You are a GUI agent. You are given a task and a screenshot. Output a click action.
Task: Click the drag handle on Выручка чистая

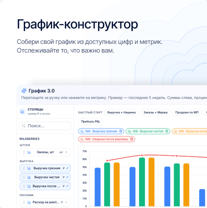click(x=24, y=177)
